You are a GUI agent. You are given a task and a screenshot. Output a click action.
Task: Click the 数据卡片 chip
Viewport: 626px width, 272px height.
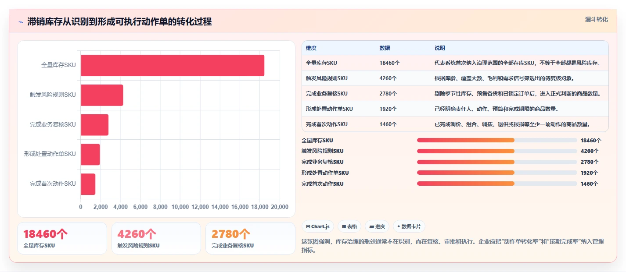pyautogui.click(x=409, y=226)
